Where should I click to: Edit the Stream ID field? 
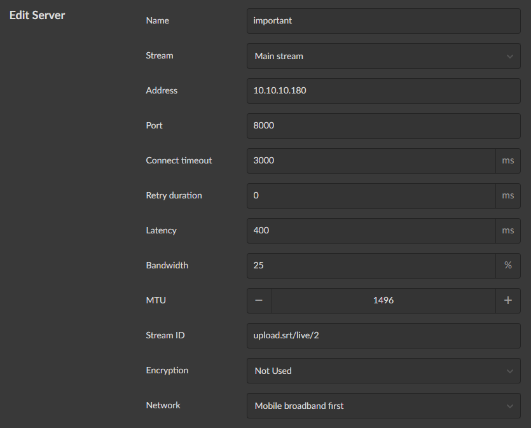383,335
